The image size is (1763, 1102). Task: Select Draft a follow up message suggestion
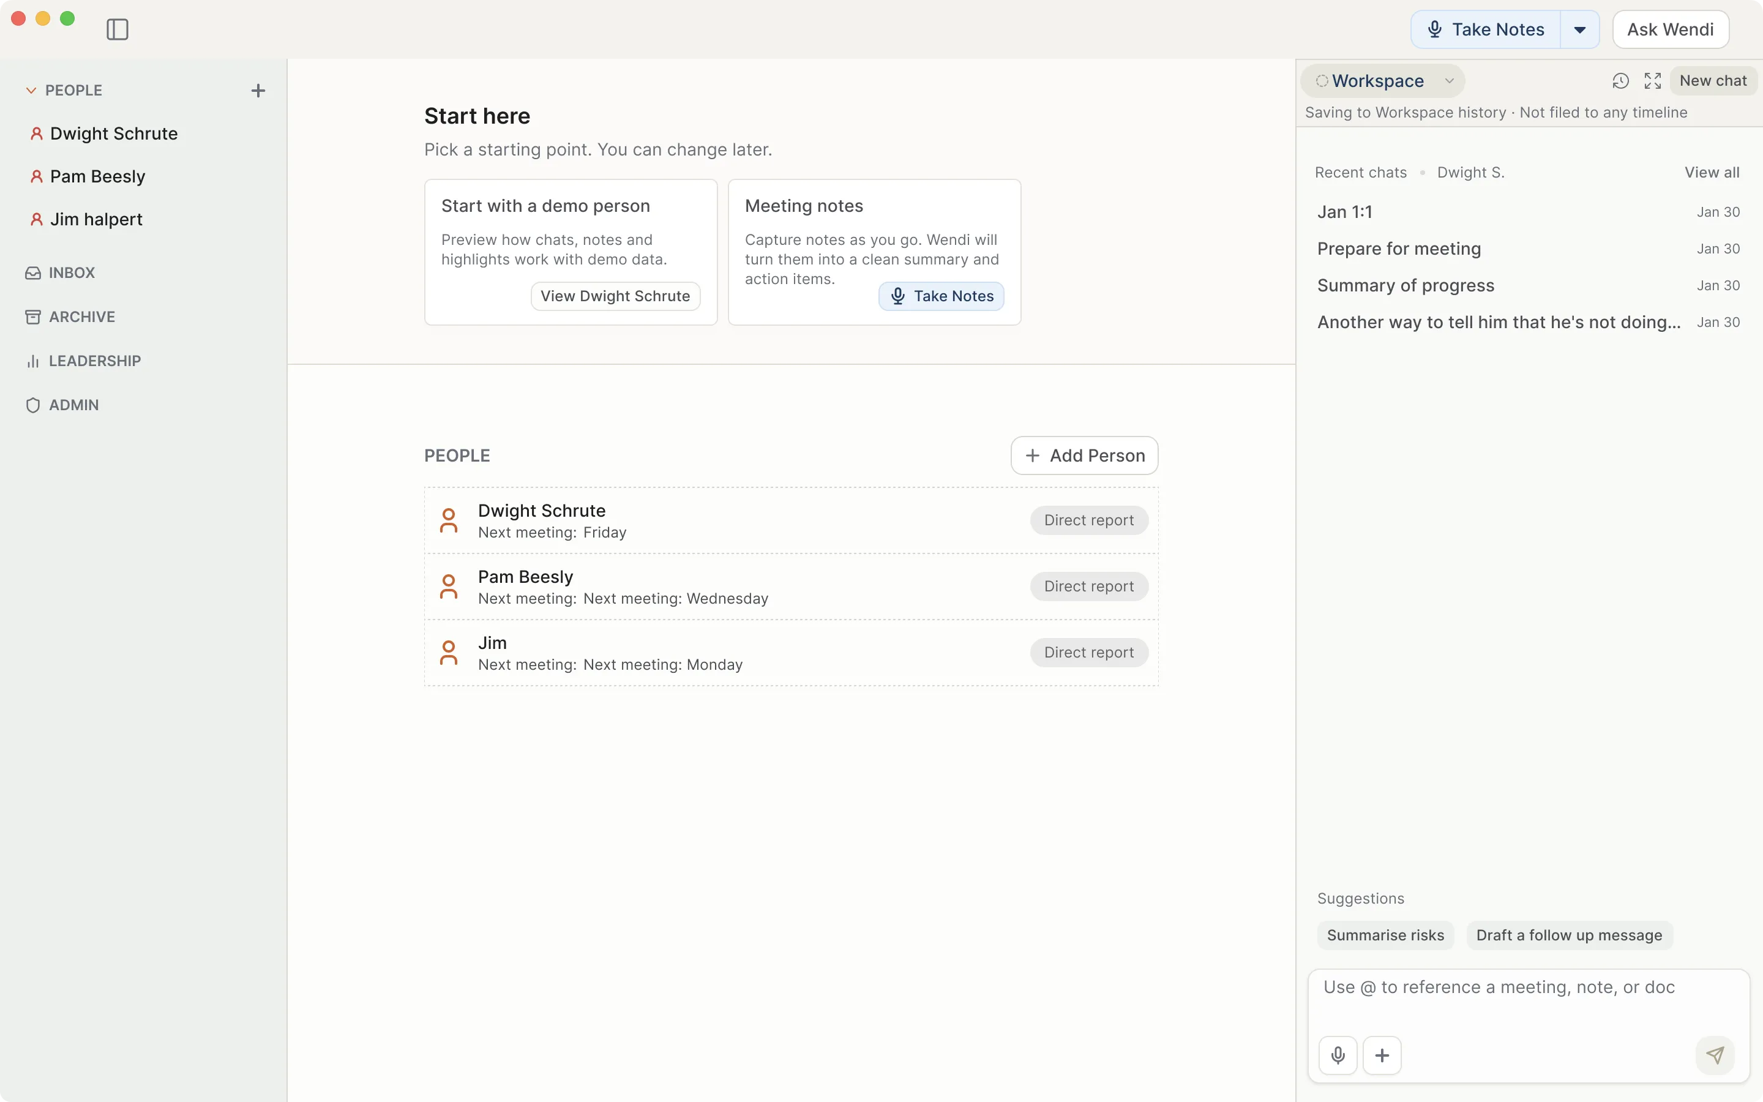(x=1569, y=935)
